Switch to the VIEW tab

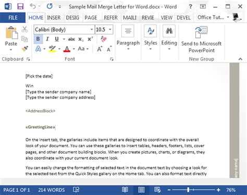pos(166,18)
